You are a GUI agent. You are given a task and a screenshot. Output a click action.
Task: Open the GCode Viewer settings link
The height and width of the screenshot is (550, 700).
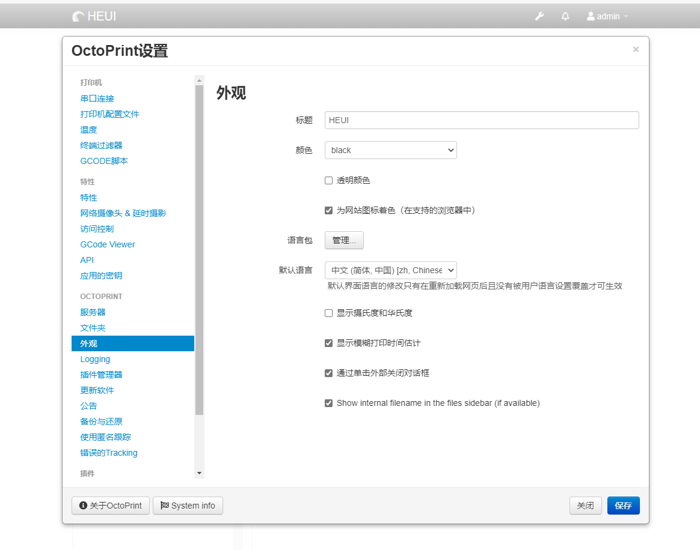point(108,244)
